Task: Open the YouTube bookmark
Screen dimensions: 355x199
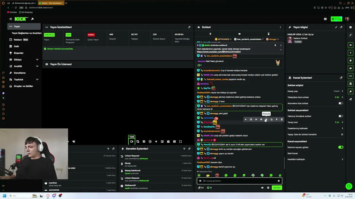Action: [12, 12]
